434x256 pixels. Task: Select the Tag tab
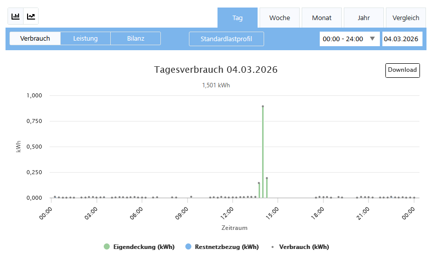click(238, 18)
